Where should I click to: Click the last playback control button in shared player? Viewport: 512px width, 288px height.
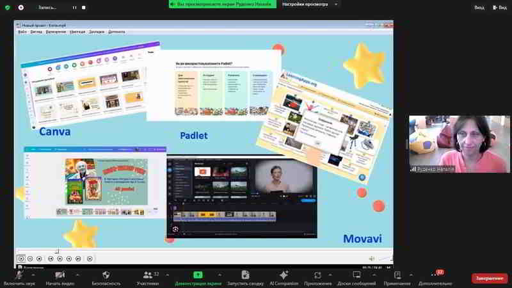pos(90,259)
